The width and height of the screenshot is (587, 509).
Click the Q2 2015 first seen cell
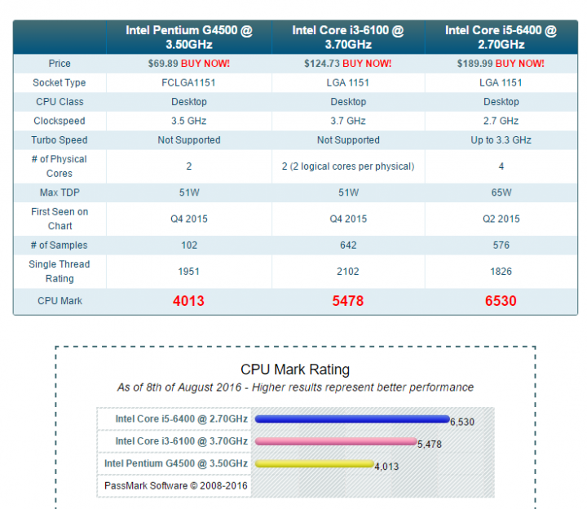501,219
